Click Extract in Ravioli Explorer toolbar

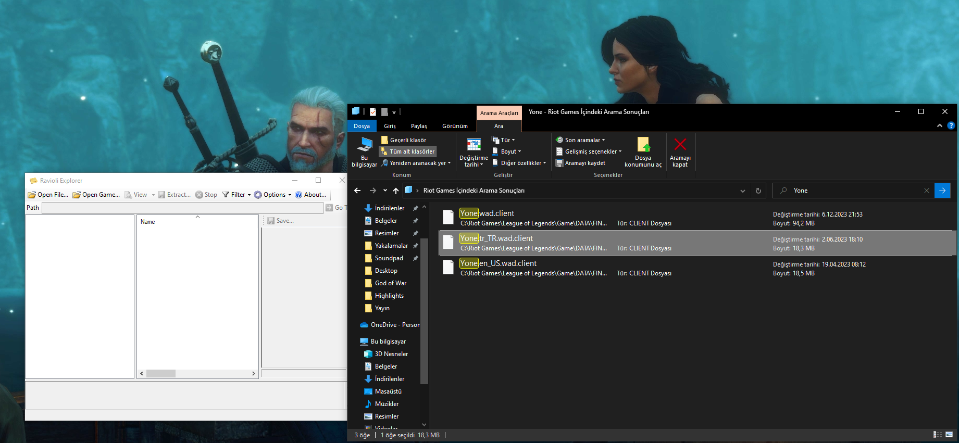coord(175,195)
